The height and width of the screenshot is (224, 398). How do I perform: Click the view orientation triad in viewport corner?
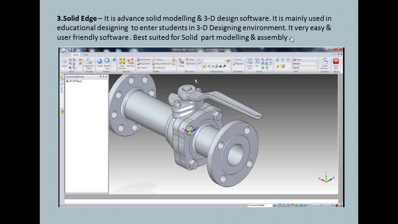click(326, 178)
